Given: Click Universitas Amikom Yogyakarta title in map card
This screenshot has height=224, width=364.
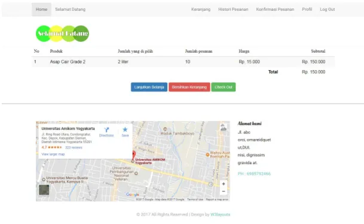Looking at the screenshot, I should 68,129.
